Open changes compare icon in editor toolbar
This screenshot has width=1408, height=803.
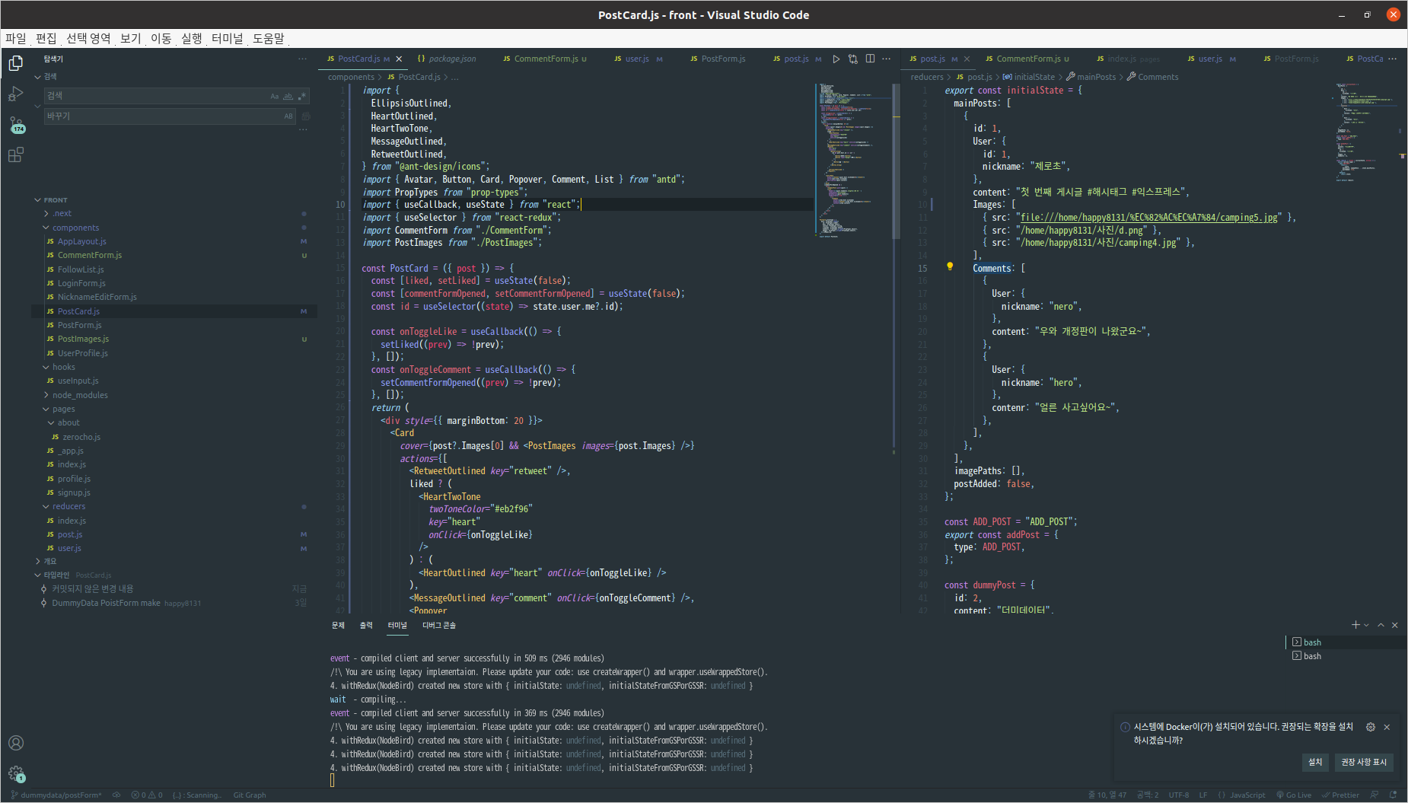(x=853, y=59)
